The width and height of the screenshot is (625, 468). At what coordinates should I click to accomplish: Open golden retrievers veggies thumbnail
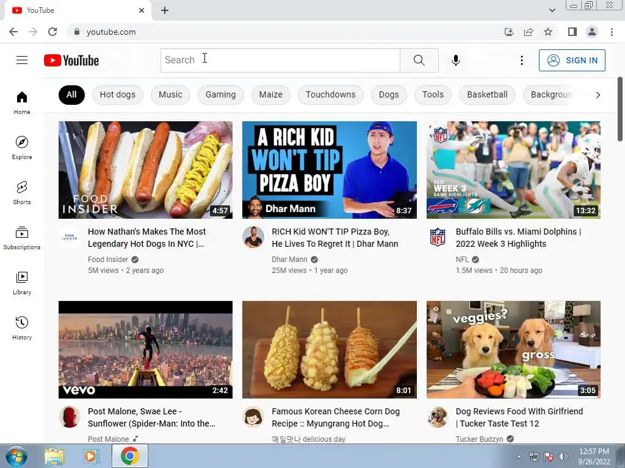513,349
